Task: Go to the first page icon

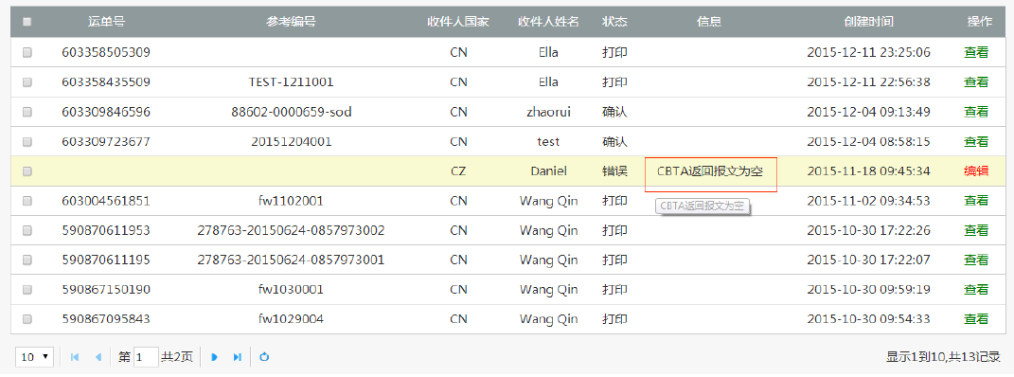Action: pos(75,357)
